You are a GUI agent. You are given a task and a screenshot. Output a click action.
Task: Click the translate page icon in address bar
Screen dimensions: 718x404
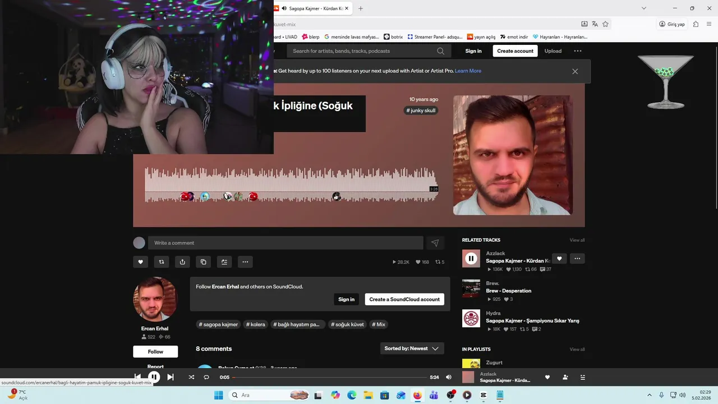pos(595,24)
